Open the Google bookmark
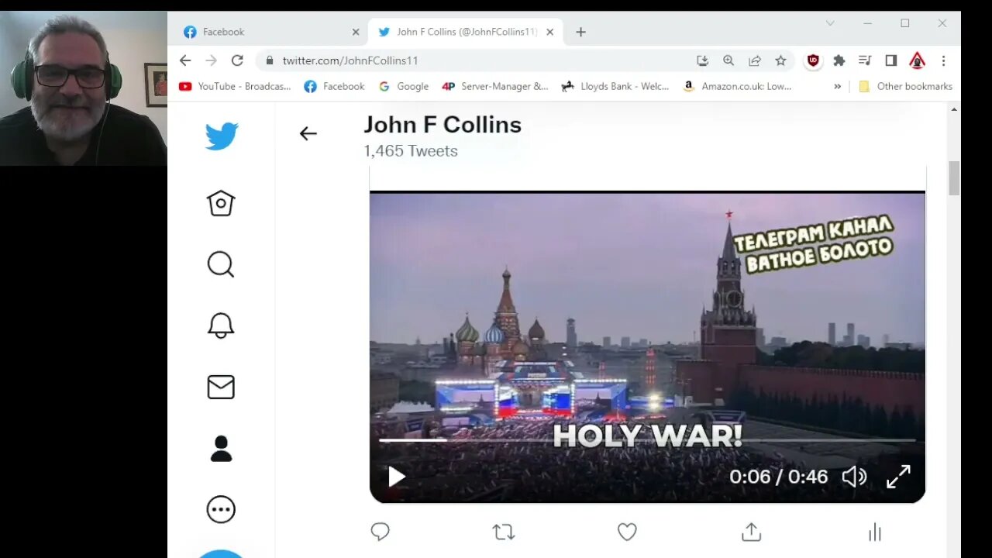Screen dimensions: 992x558 404,87
